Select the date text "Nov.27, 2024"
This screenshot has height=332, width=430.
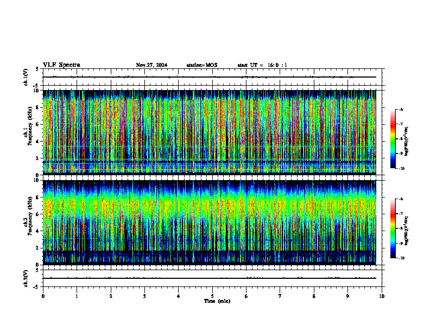tap(151, 65)
